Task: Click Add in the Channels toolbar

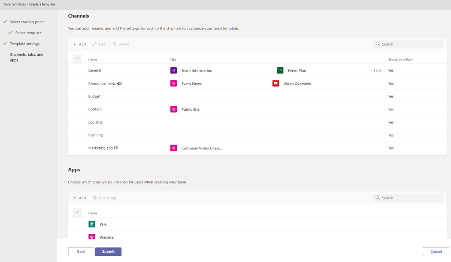Action: click(79, 44)
